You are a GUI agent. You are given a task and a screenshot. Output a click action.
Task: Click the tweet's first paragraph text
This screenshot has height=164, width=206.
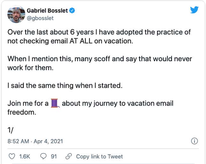pos(99,37)
